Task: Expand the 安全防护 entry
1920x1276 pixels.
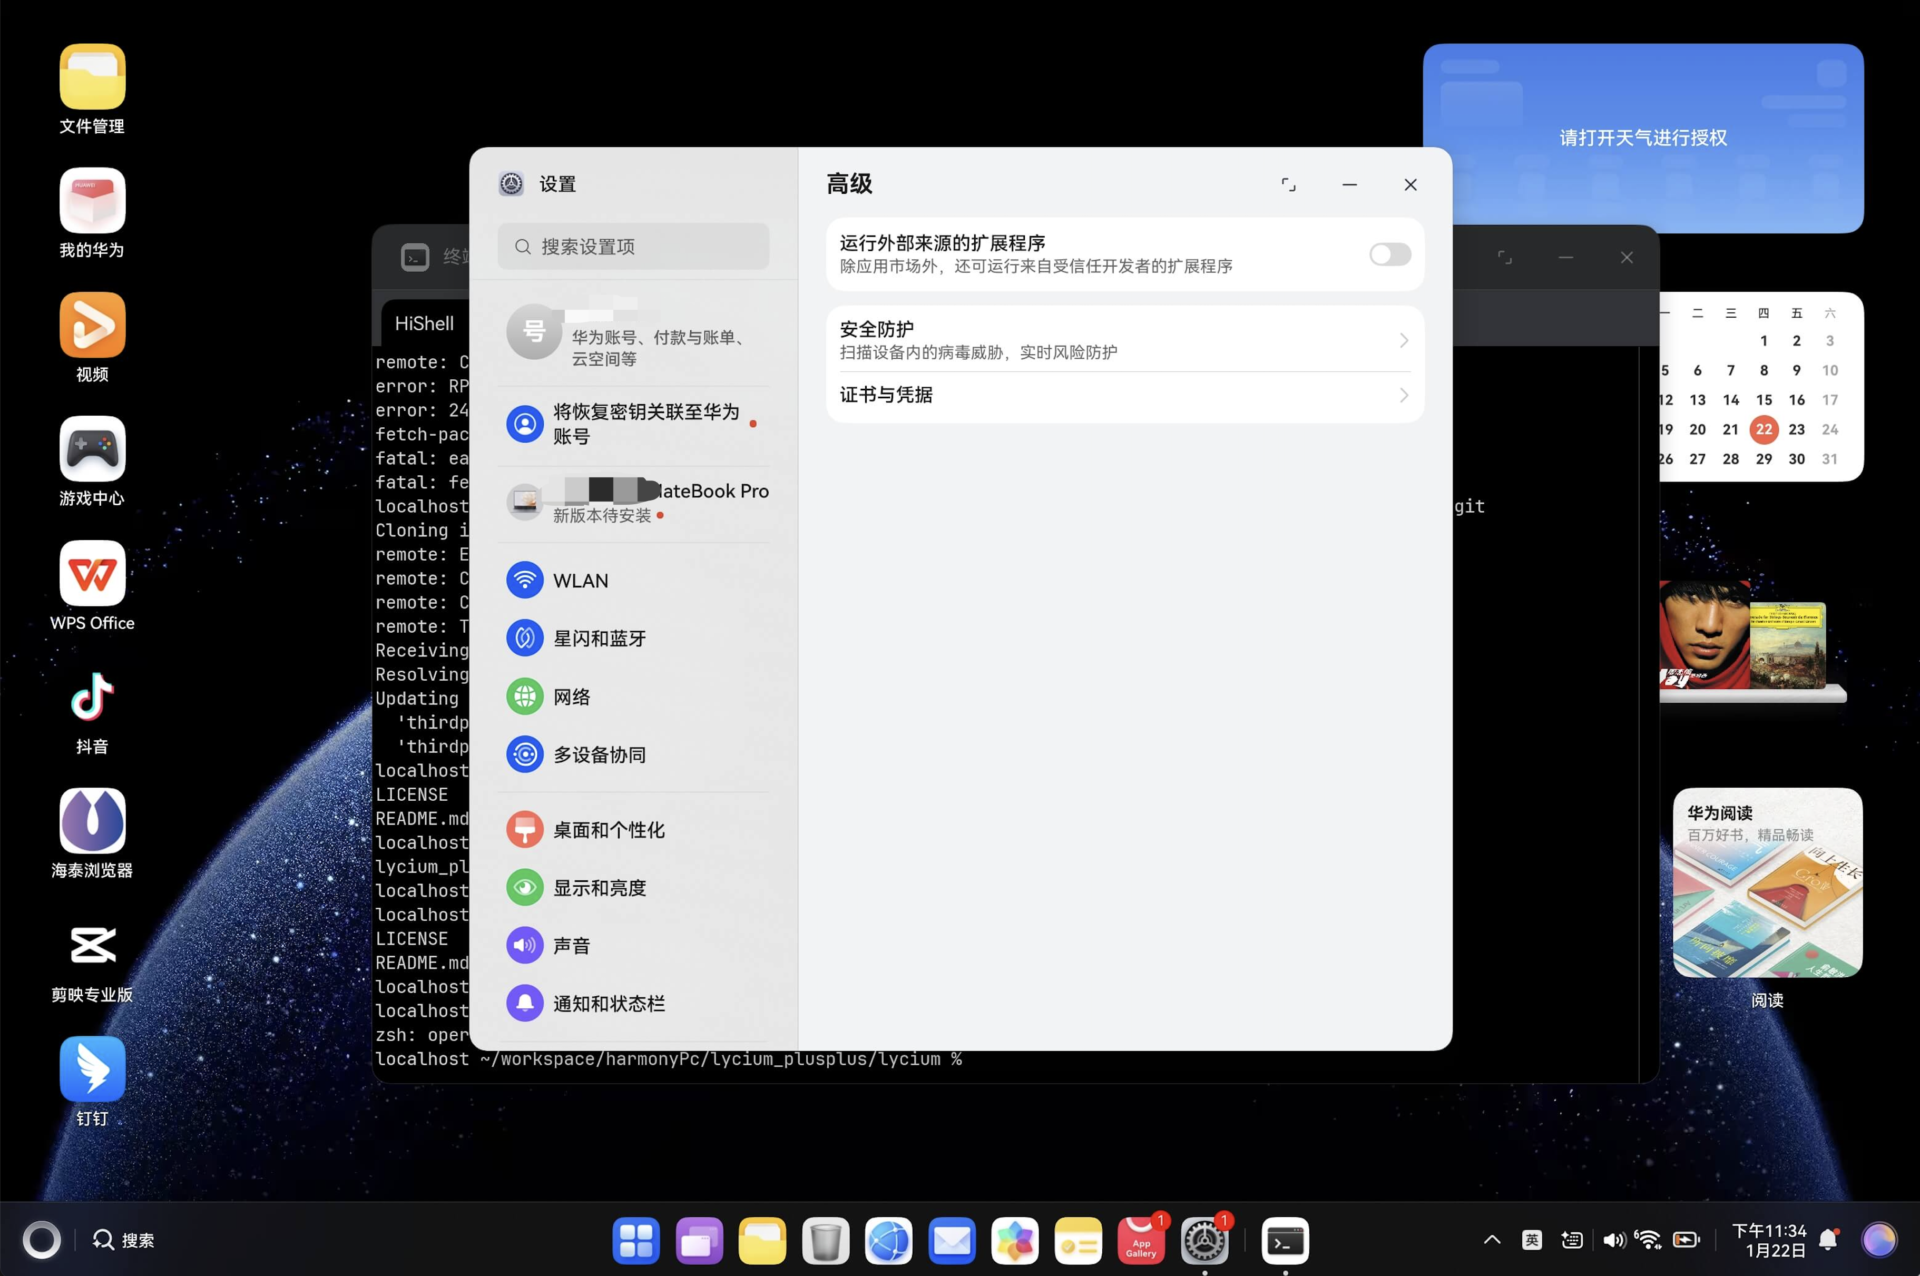Action: [x=1123, y=339]
